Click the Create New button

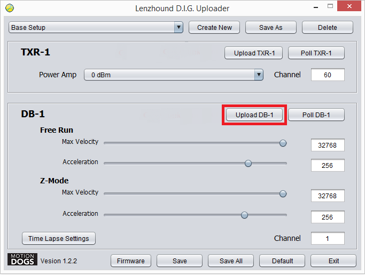click(x=214, y=27)
